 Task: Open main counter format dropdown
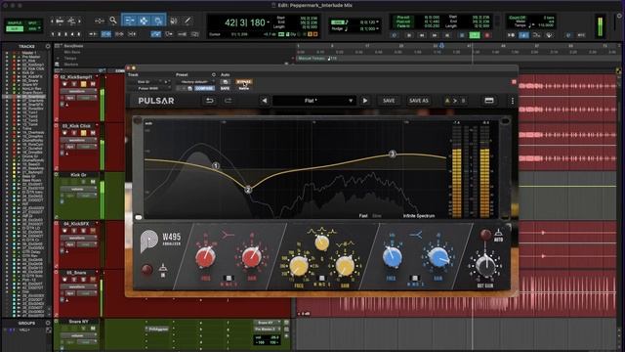pyautogui.click(x=269, y=22)
